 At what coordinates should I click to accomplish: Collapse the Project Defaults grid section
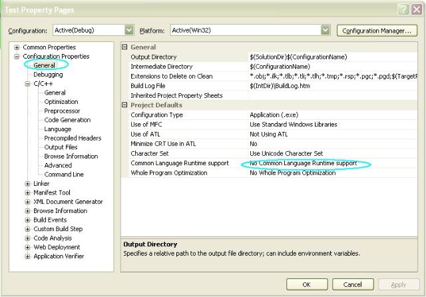pyautogui.click(x=124, y=105)
